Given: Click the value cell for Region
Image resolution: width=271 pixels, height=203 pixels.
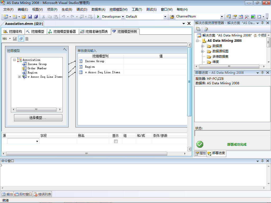Looking at the screenshot, I should pyautogui.click(x=155, y=67).
